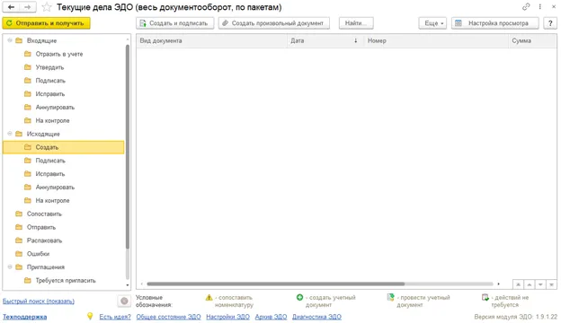Click the back navigation arrow

11,7
